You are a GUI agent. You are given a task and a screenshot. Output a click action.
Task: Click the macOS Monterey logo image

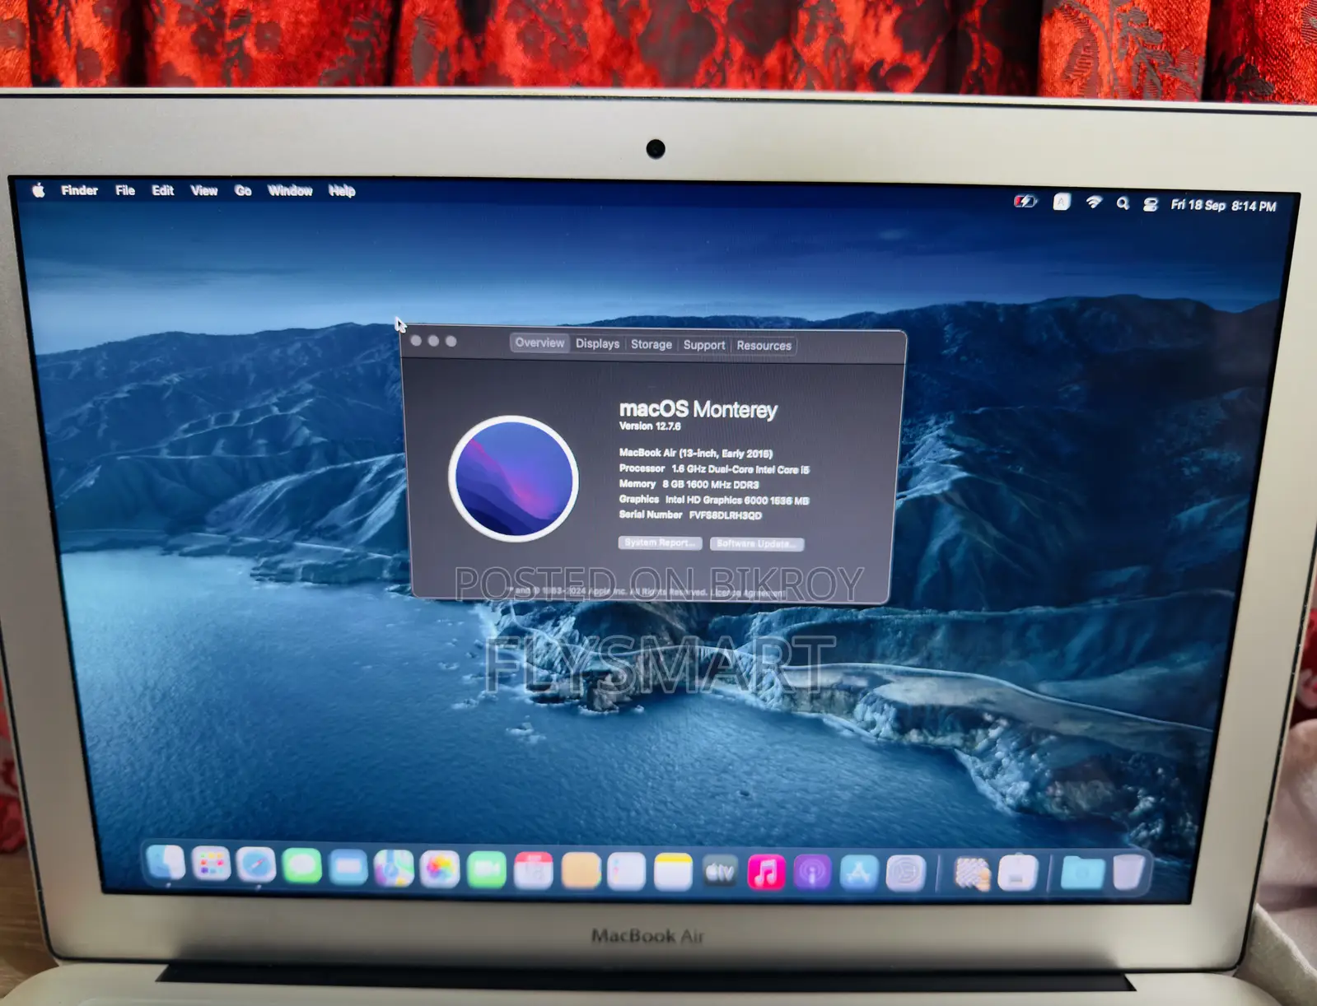click(514, 478)
